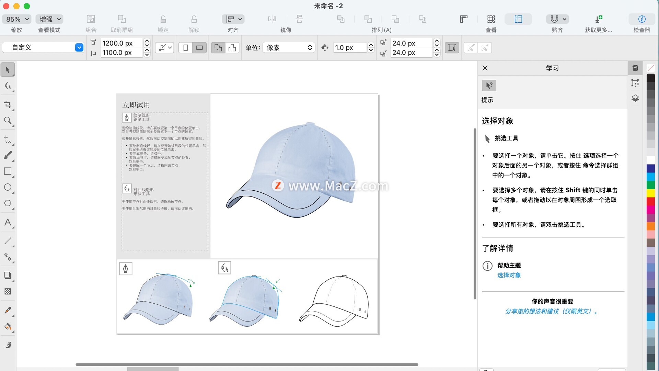Switch page to portrait orientation

coord(186,48)
